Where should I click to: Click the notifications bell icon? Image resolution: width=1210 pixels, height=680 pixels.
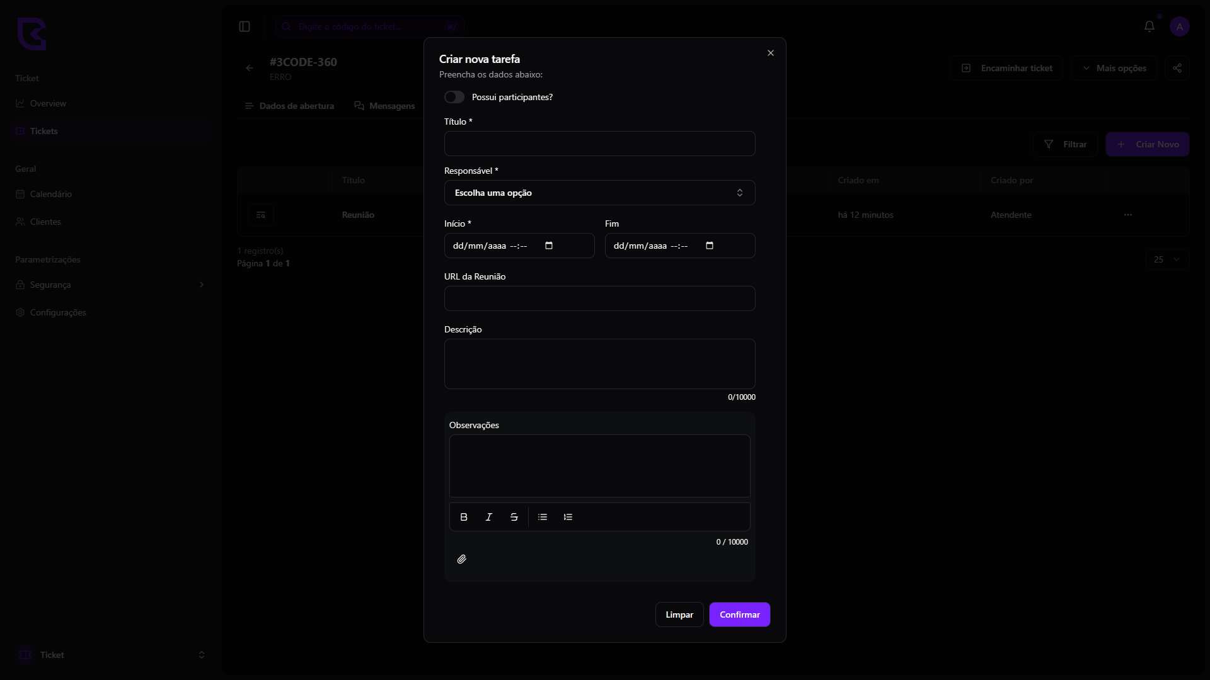coord(1149,26)
